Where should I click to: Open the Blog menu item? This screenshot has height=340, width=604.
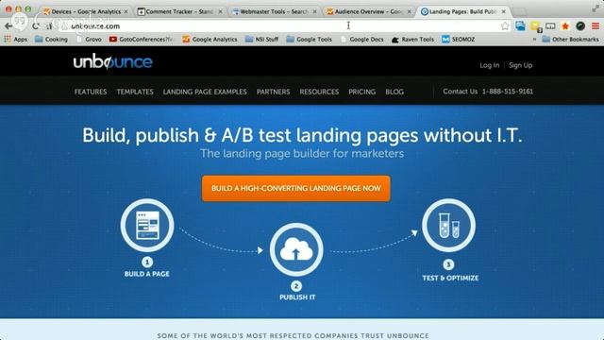tap(394, 92)
